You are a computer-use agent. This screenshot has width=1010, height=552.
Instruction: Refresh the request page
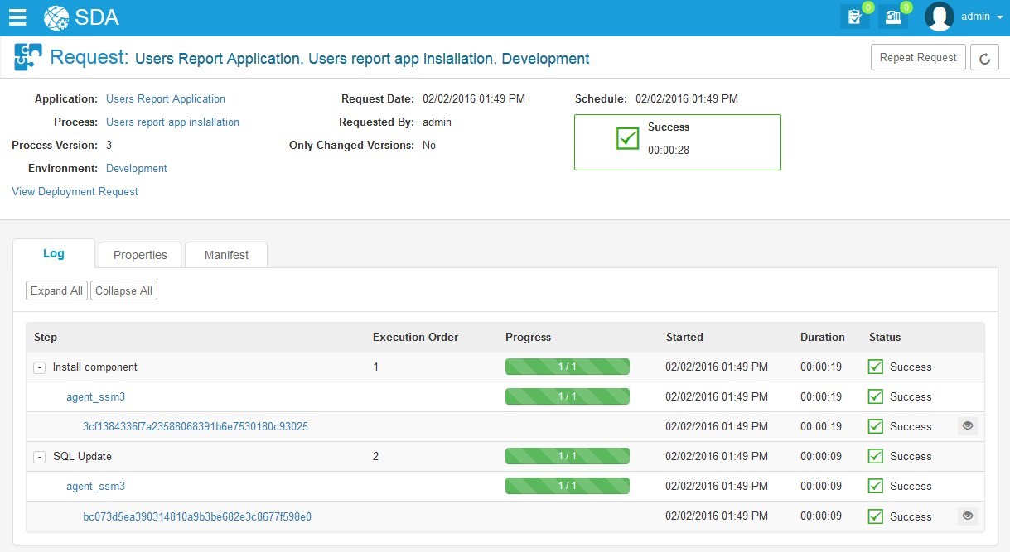(984, 58)
